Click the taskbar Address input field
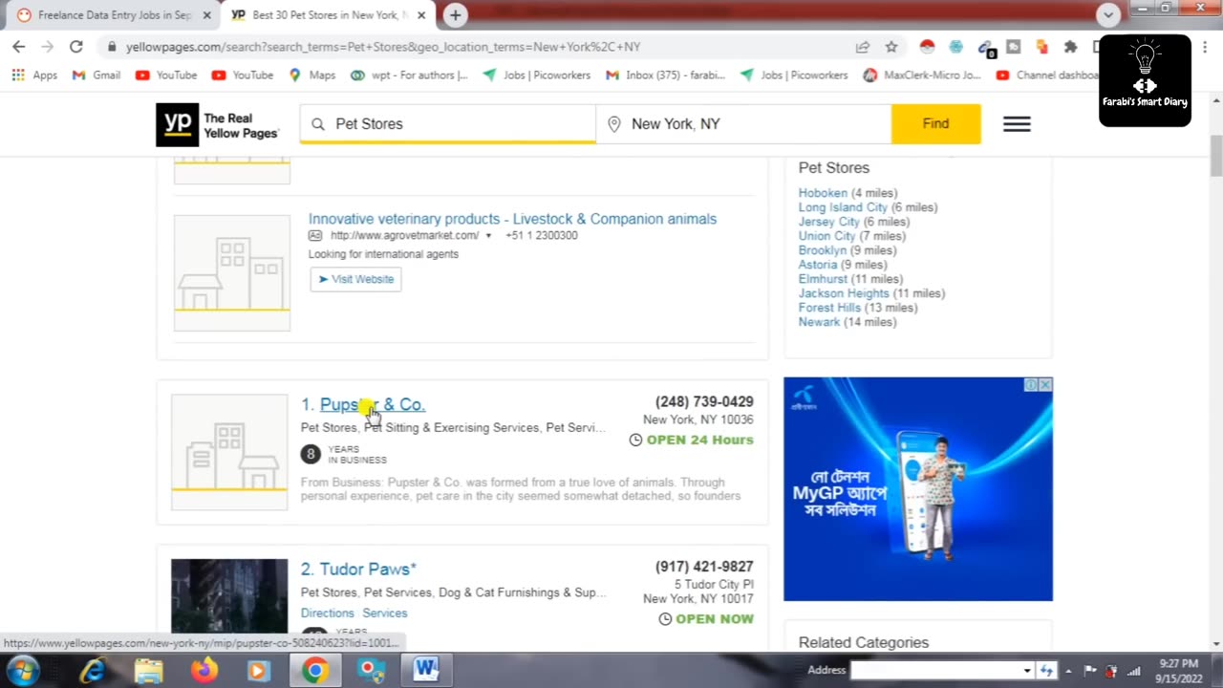Viewport: 1223px width, 688px height. pyautogui.click(x=936, y=670)
